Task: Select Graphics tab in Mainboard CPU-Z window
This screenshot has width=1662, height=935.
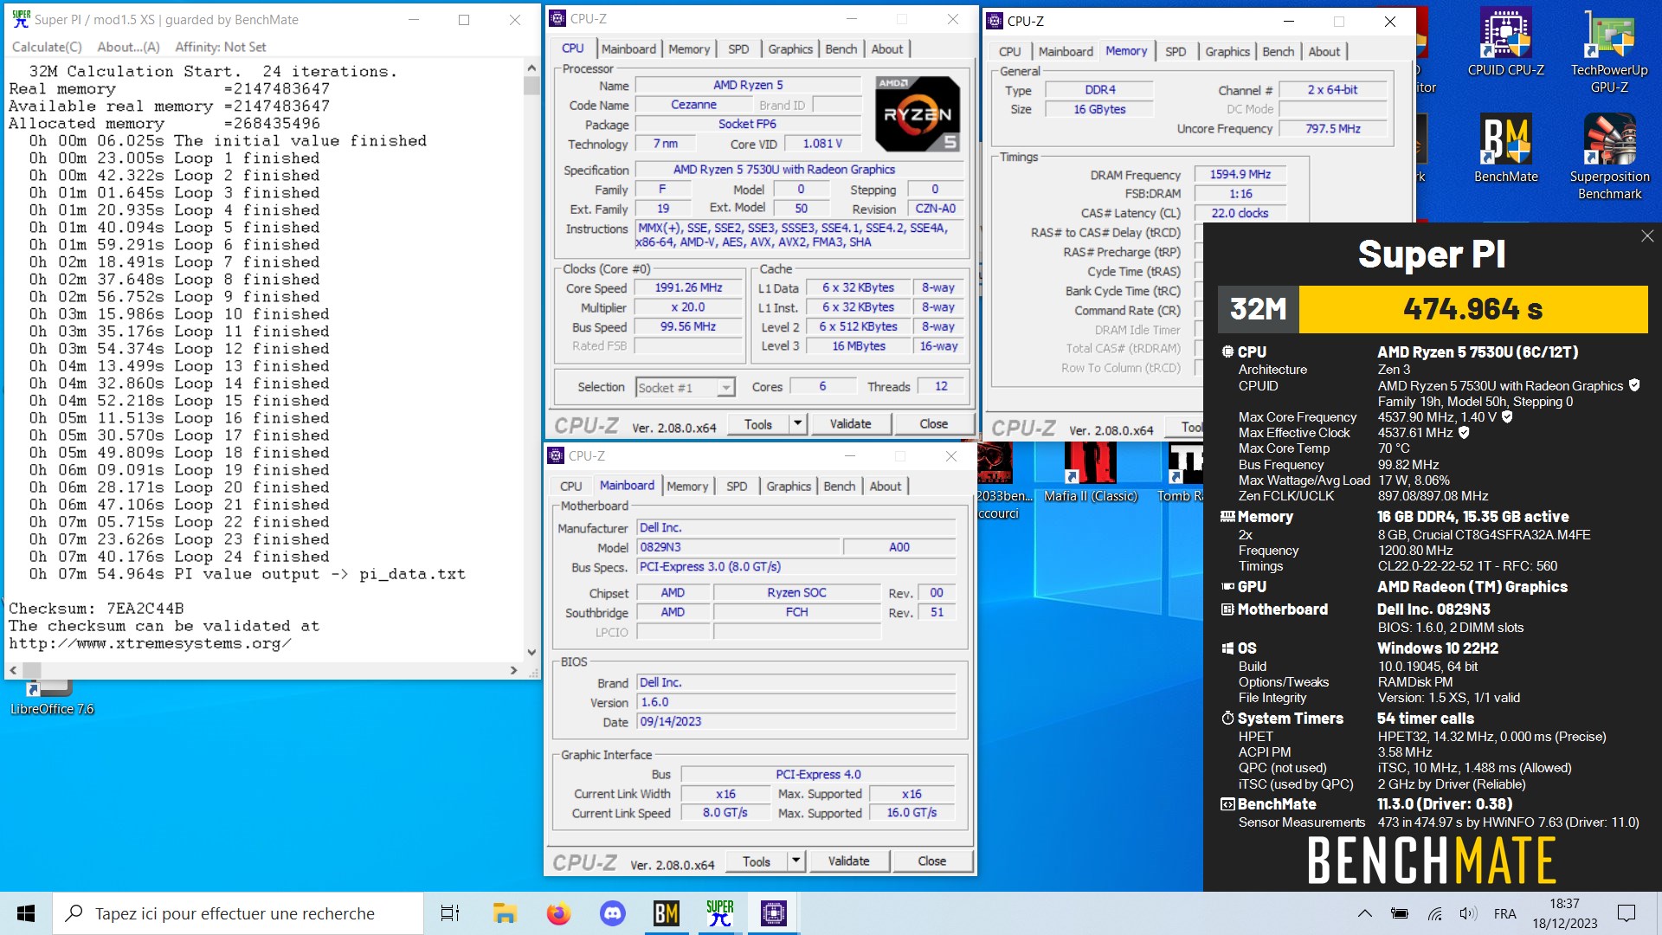Action: [x=789, y=487]
